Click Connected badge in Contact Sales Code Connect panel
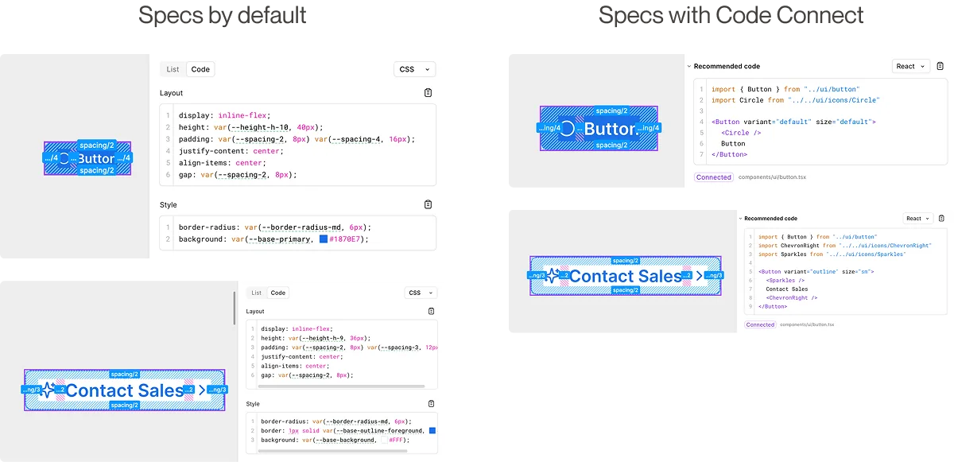This screenshot has height=462, width=954. coord(760,324)
